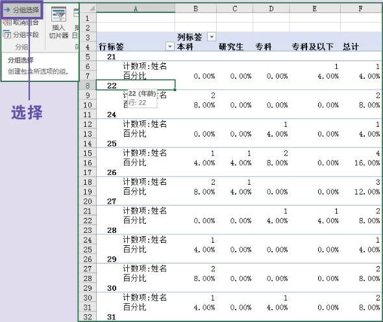383x322 pixels.
Task: Click 计数项:姓名 in row 24
Action: coord(145,239)
